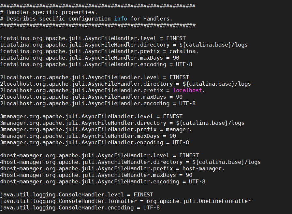Click the magenta 'localhost' prefix value
The image size is (292, 214).
187,91
